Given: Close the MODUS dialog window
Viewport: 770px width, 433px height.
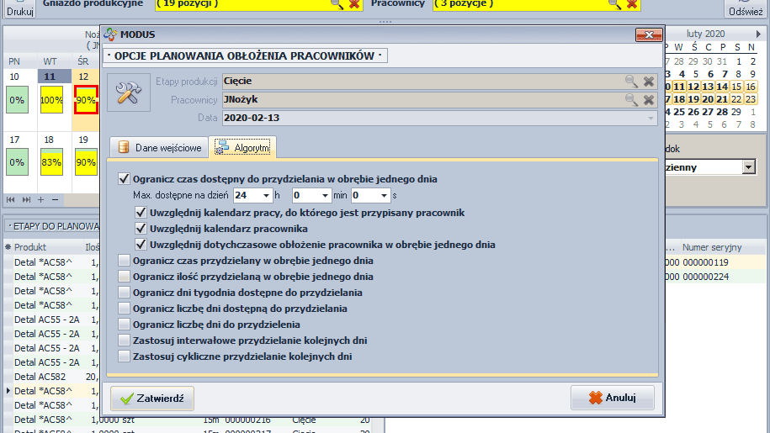Looking at the screenshot, I should (x=649, y=34).
